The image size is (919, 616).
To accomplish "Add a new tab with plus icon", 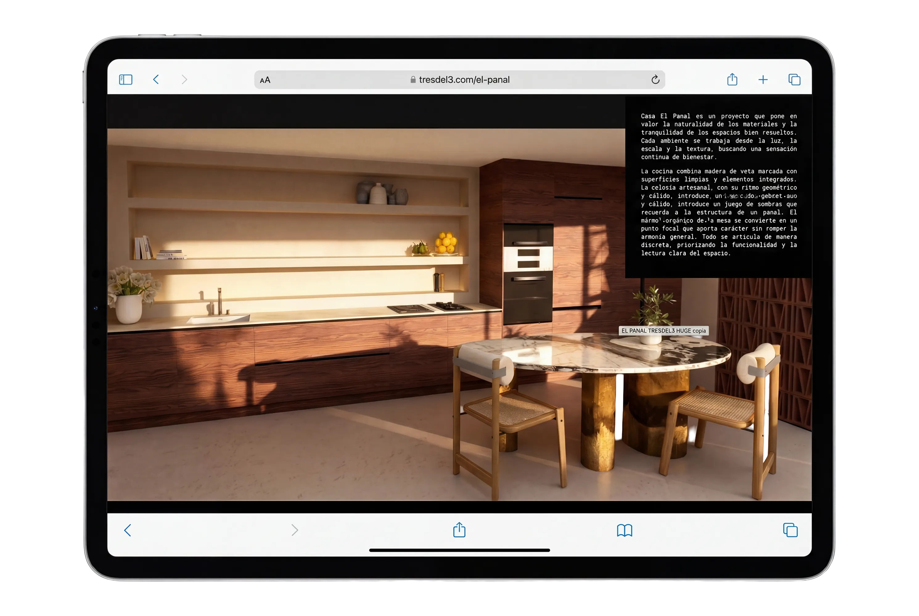I will pyautogui.click(x=762, y=80).
